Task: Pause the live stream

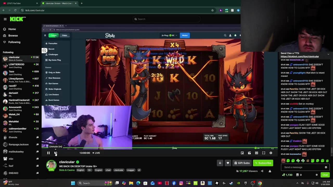Action: point(48,153)
